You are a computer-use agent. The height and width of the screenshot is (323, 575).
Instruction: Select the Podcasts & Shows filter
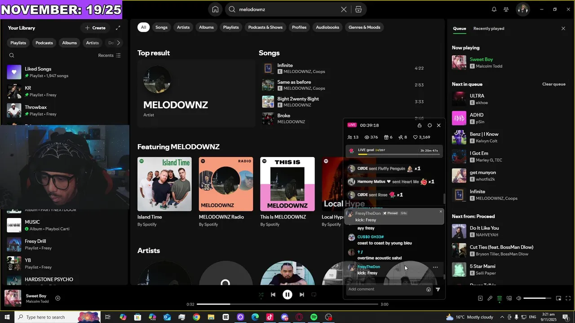coord(265,27)
